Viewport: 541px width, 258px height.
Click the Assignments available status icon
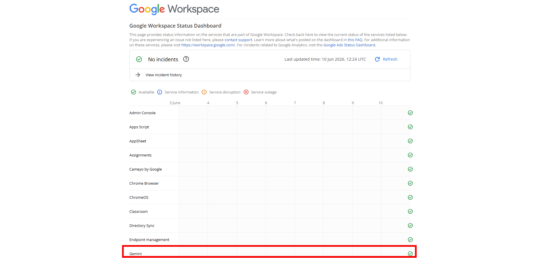pyautogui.click(x=410, y=155)
